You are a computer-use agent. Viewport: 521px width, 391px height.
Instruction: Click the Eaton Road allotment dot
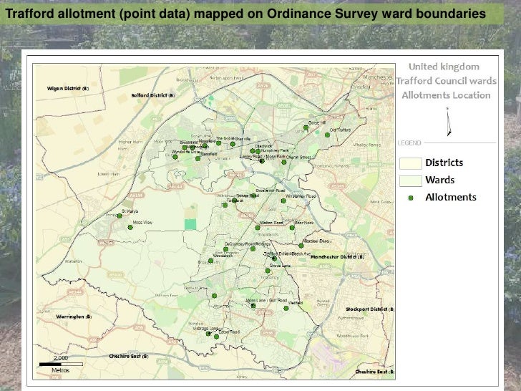pyautogui.click(x=216, y=337)
